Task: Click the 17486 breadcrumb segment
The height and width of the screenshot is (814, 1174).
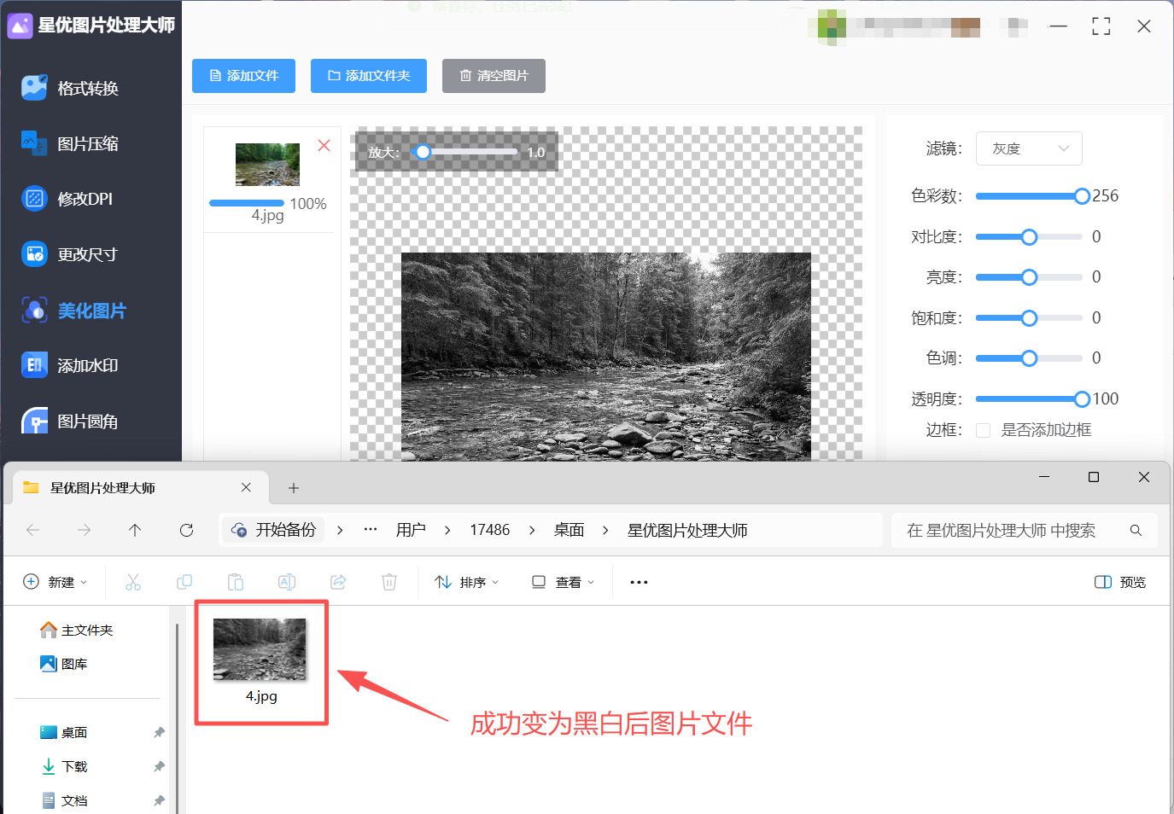Action: pyautogui.click(x=490, y=530)
